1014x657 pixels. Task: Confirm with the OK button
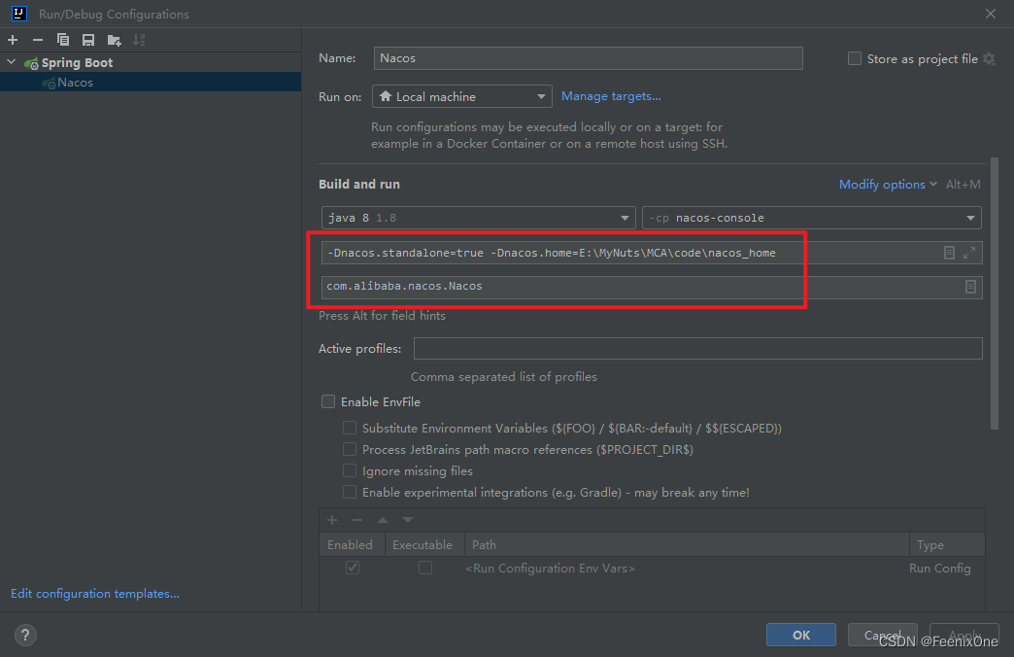800,635
